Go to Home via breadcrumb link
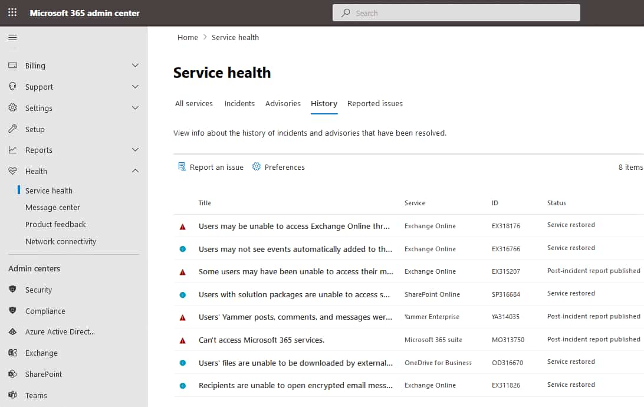Image resolution: width=644 pixels, height=407 pixels. 188,37
